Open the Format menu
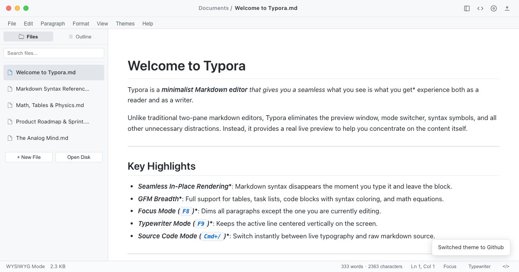This screenshot has height=272, width=519. [x=81, y=24]
